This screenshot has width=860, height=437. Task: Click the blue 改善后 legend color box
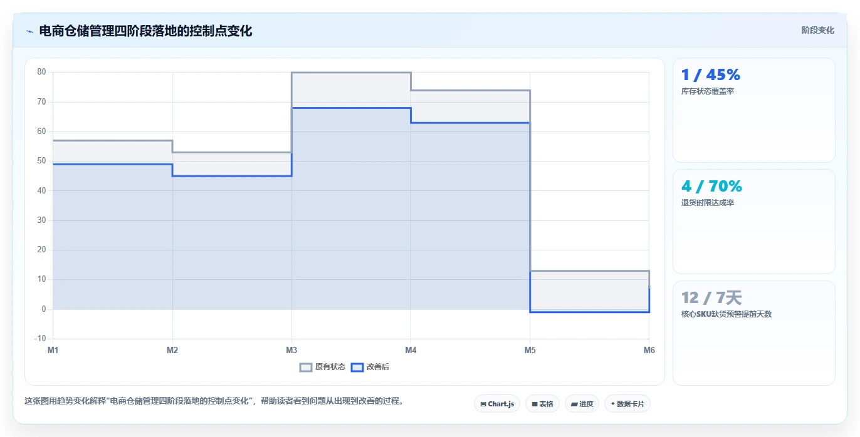coord(357,367)
